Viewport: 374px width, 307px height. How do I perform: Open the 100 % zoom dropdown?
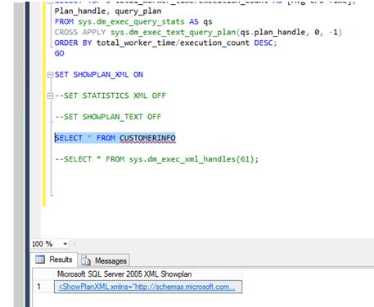point(65,244)
